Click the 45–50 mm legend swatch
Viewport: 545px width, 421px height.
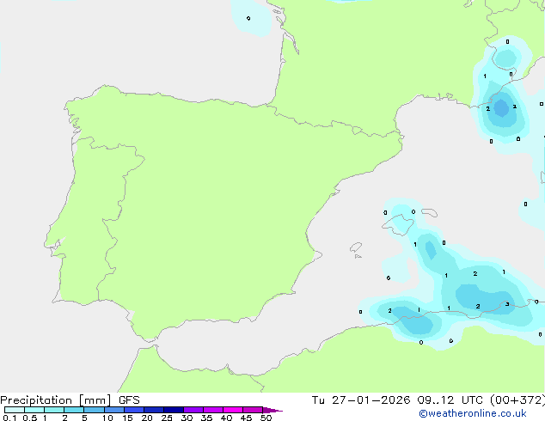[x=253, y=410]
